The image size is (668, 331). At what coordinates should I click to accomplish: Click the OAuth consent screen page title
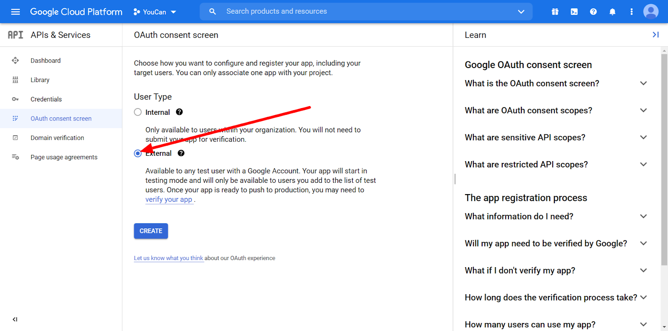pyautogui.click(x=176, y=35)
